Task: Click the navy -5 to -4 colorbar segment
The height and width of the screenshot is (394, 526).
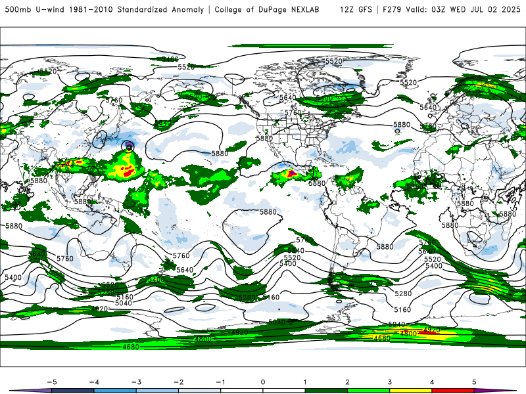Action: click(73, 391)
